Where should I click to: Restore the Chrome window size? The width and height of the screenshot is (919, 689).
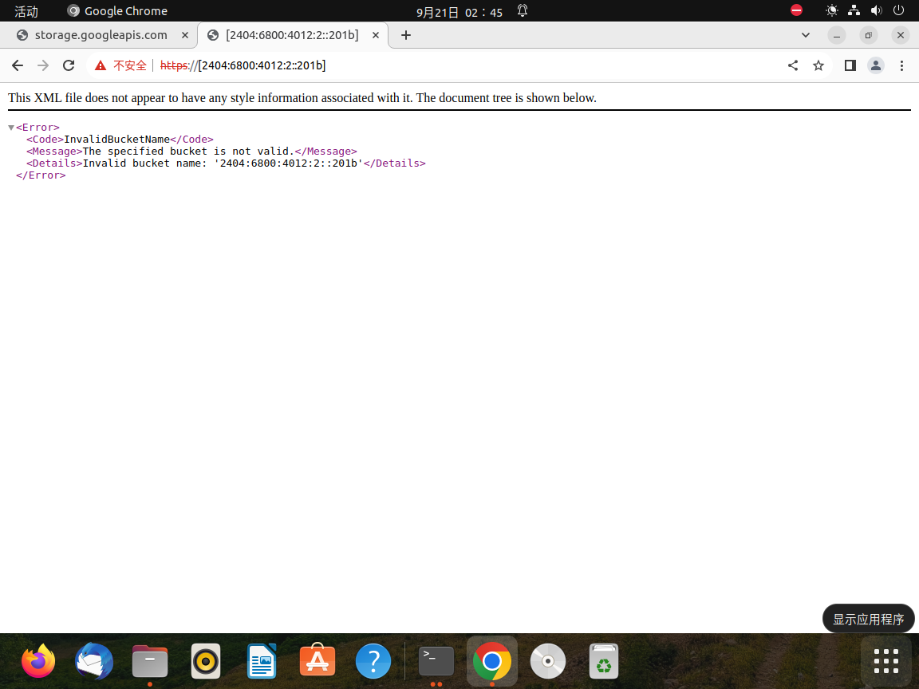(x=869, y=35)
